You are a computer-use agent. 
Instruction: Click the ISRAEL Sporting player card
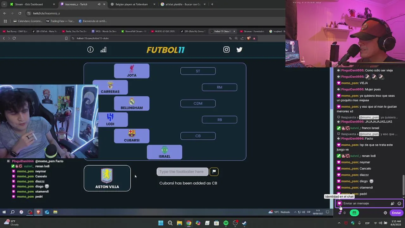[165, 152]
